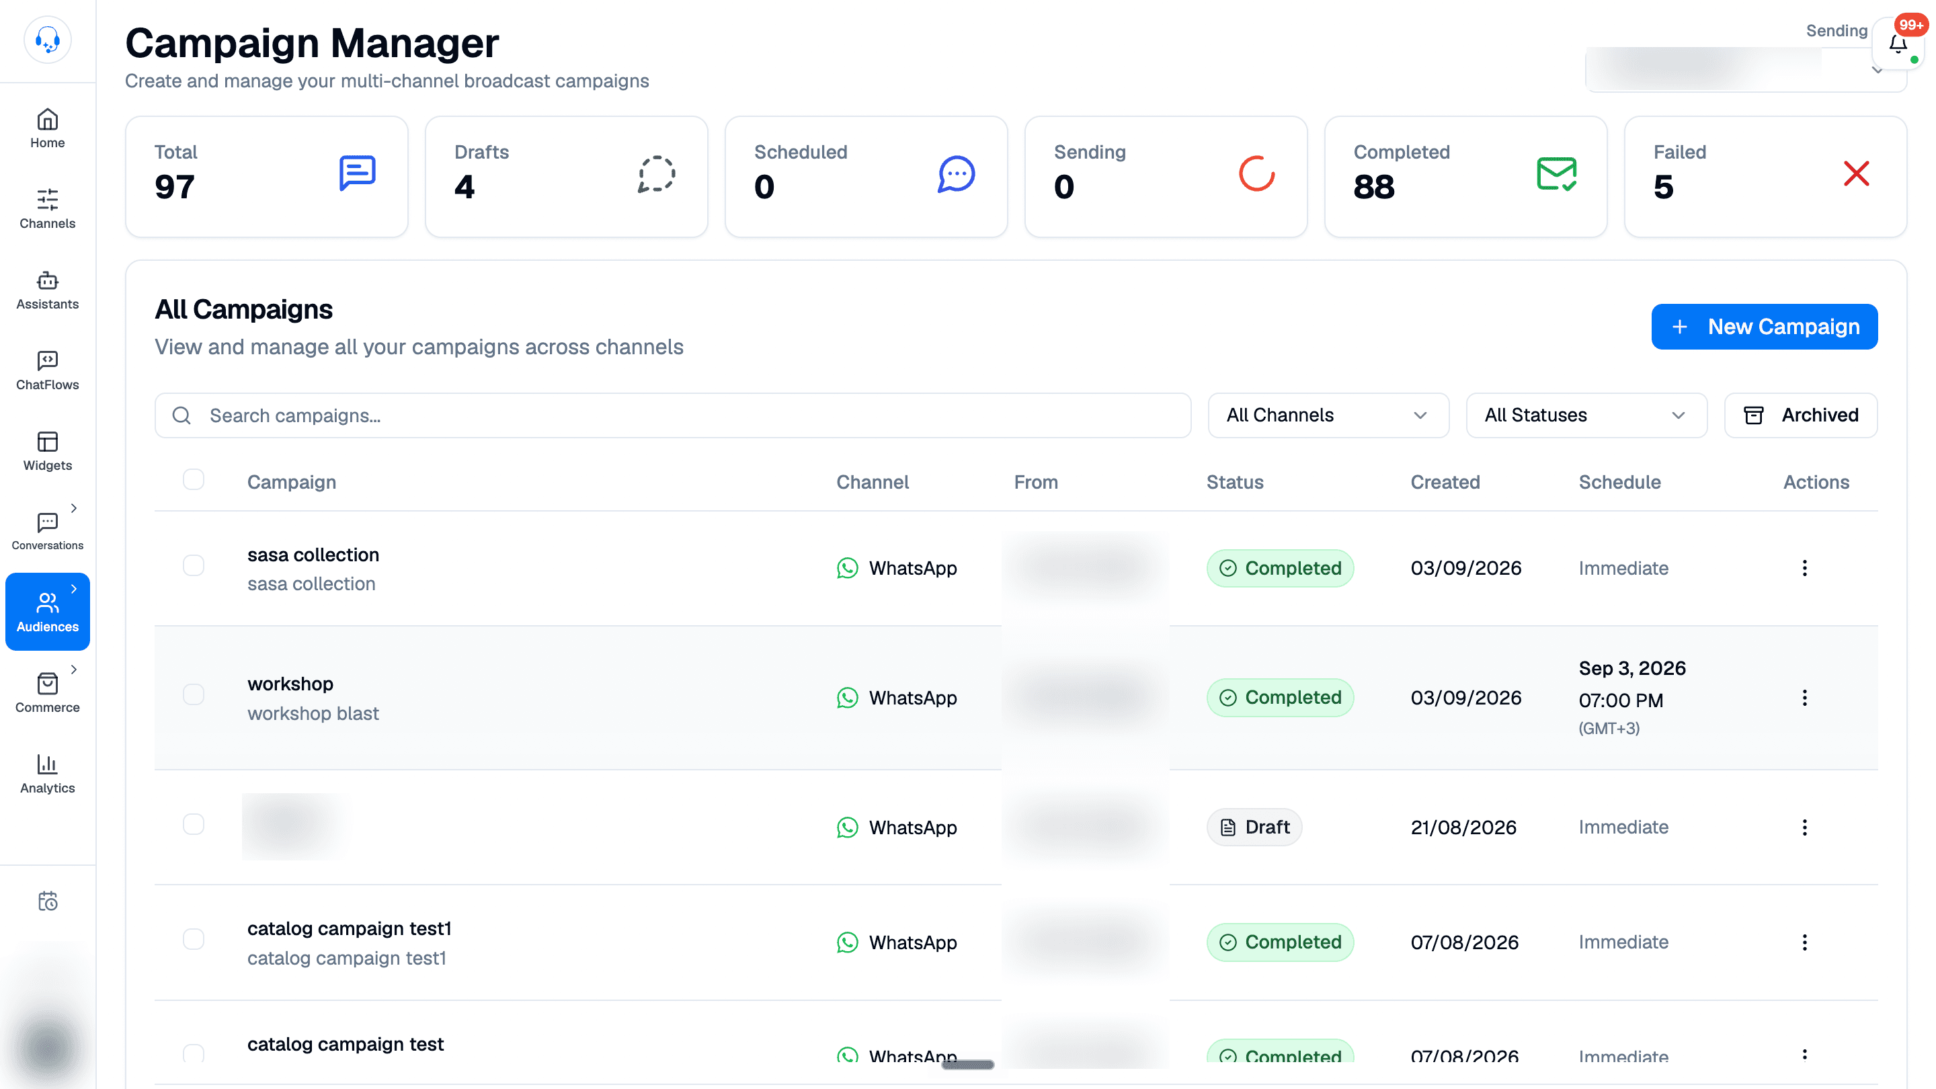This screenshot has height=1089, width=1936.
Task: Open actions menu for sasa collection
Action: coord(1804,567)
